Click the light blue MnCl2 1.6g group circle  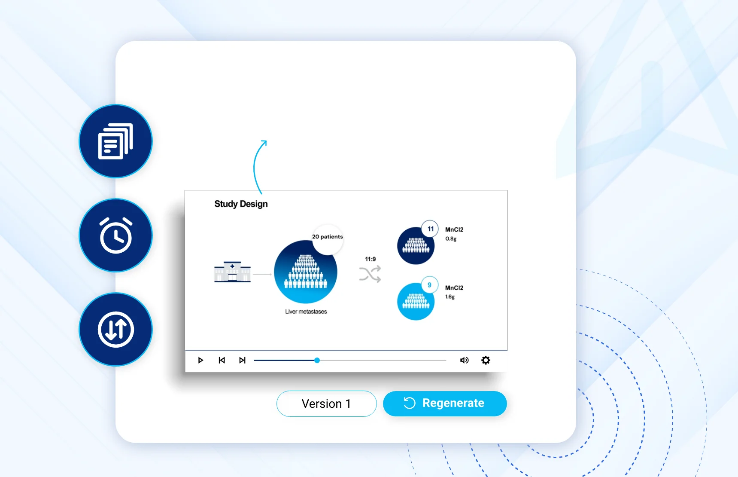[415, 303]
